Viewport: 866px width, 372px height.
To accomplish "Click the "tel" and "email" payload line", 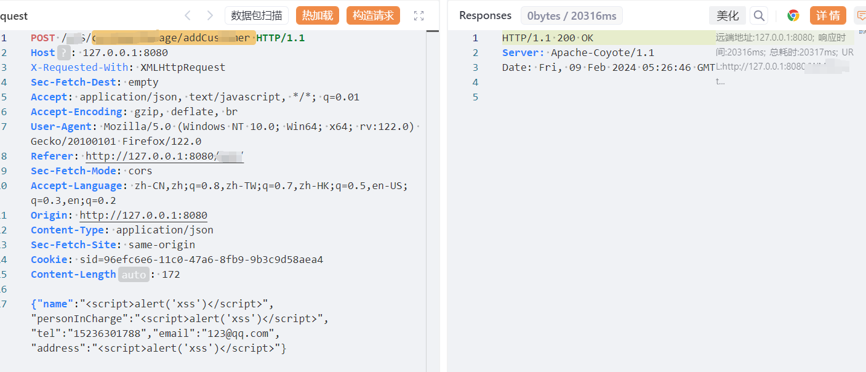I will click(155, 333).
